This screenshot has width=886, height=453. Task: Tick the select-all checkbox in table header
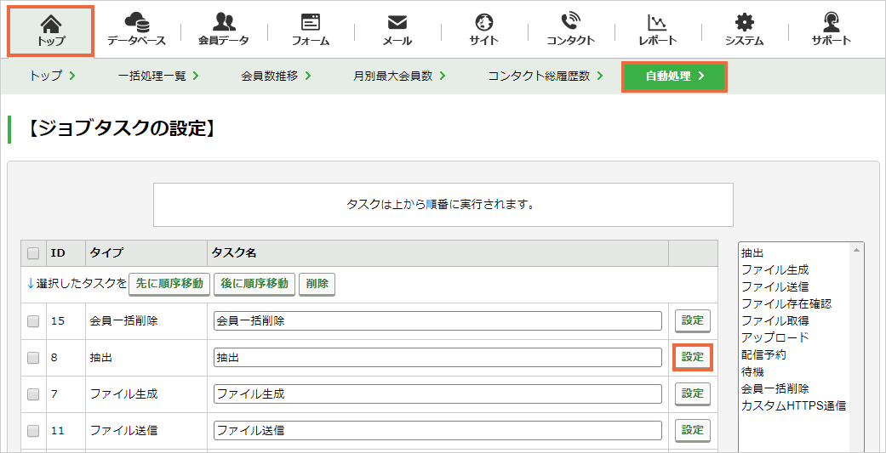(33, 253)
